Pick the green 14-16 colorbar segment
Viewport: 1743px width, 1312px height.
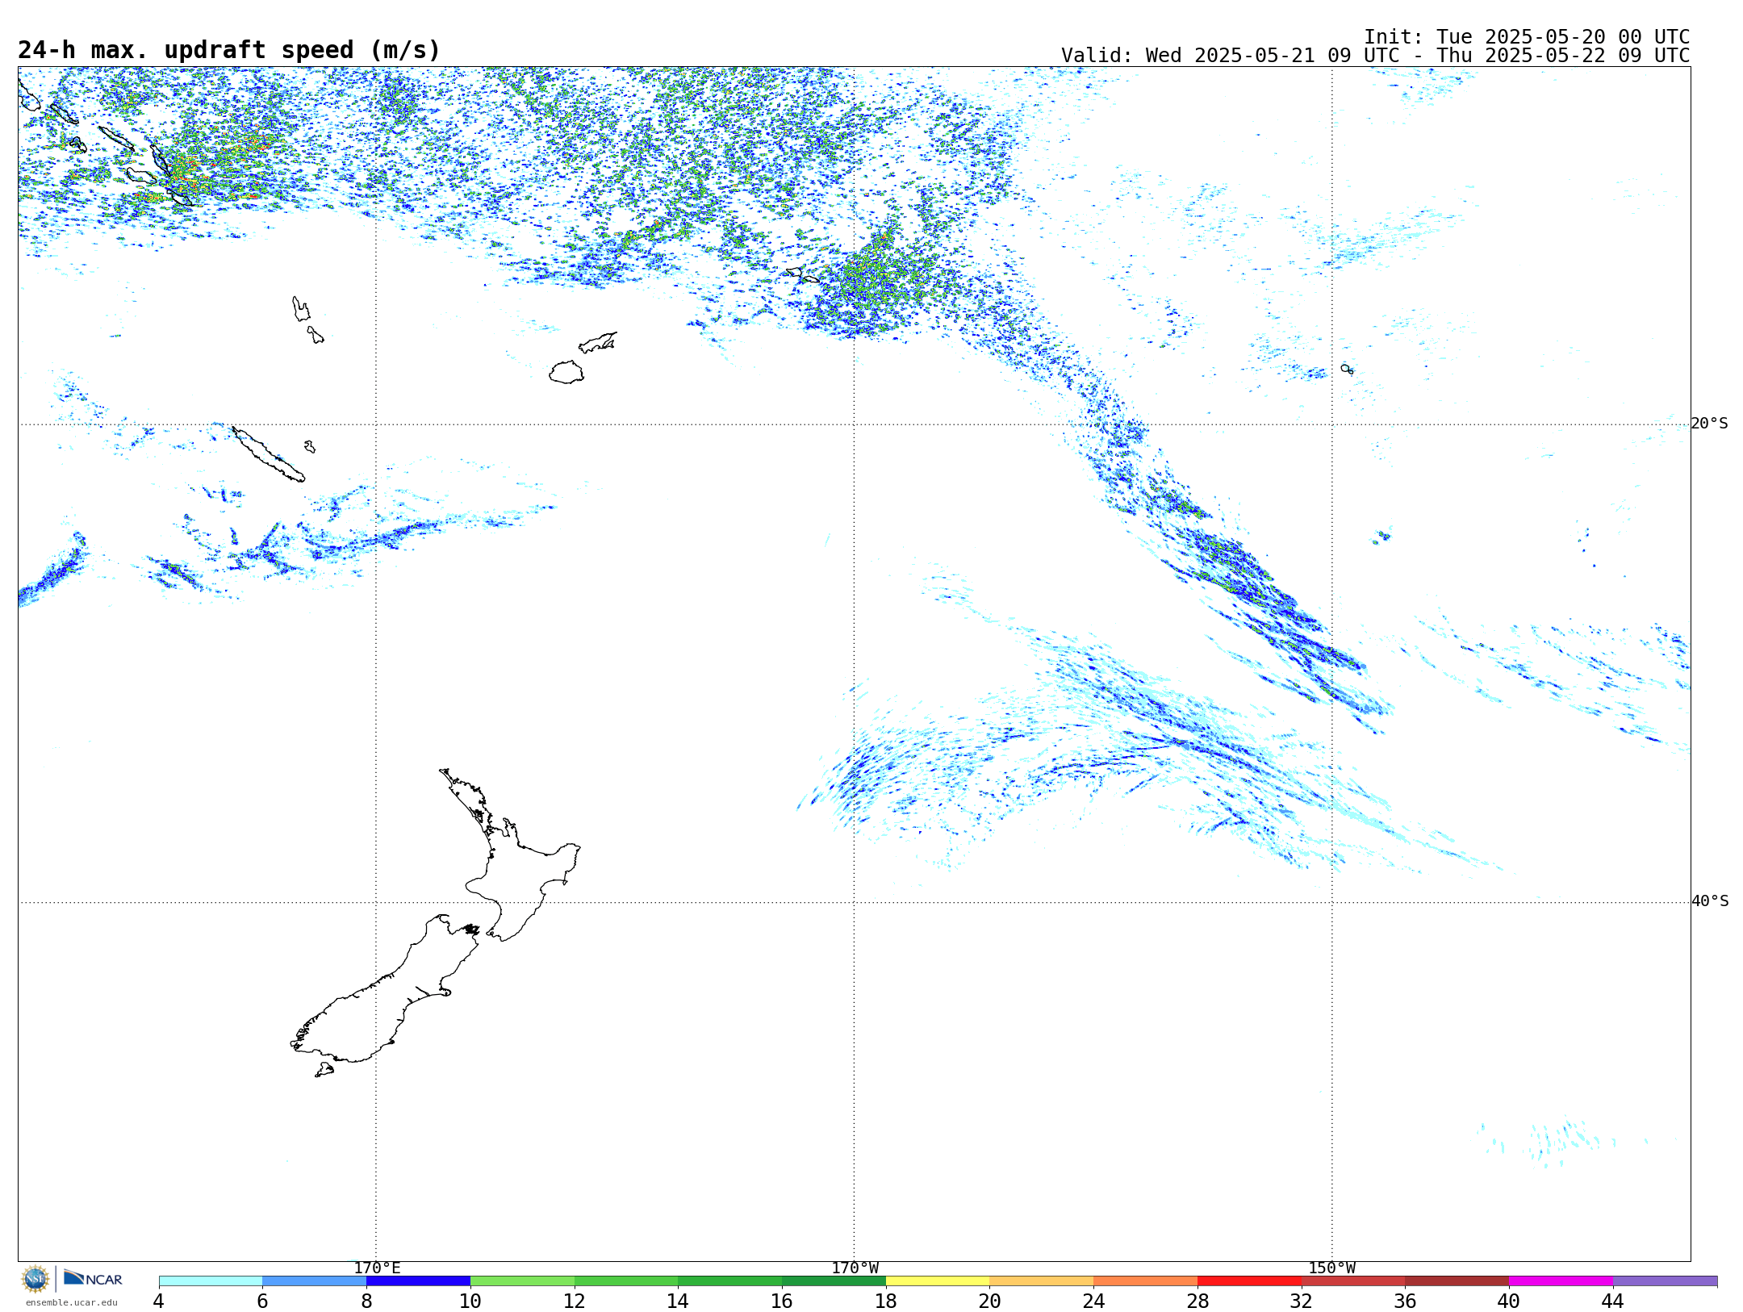pos(730,1281)
